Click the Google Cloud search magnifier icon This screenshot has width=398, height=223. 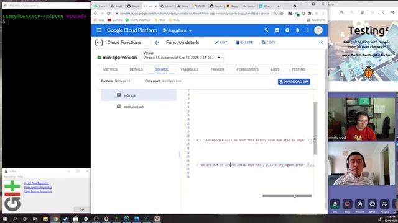point(266,30)
